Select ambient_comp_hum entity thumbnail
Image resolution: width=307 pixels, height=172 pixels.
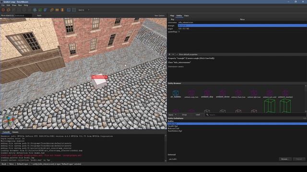click(191, 94)
